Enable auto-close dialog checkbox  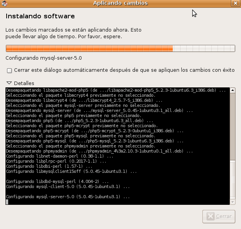[9, 70]
